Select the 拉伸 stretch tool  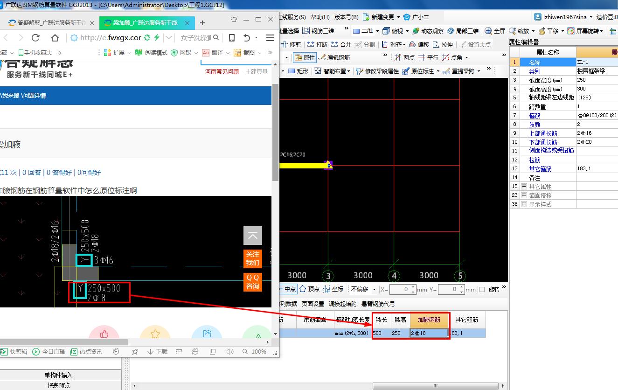pos(443,44)
